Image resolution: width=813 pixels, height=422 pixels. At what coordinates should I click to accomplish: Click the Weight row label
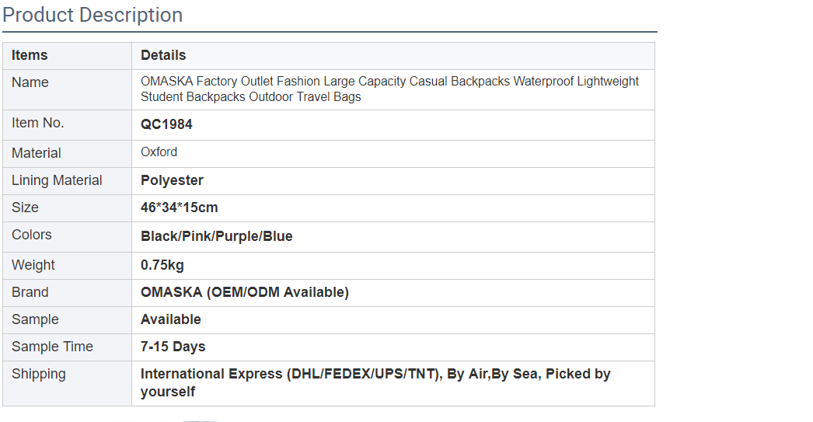[33, 265]
